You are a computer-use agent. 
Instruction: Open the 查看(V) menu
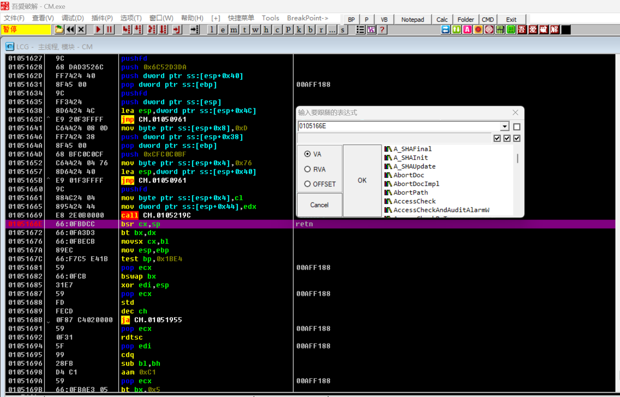(x=43, y=18)
